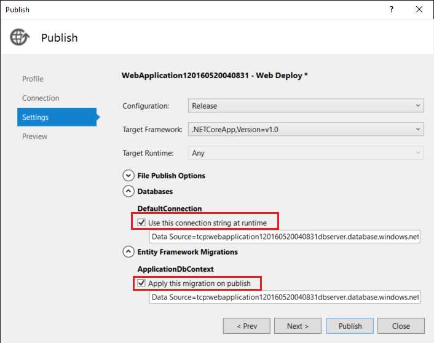
Task: Go to the Profile step
Action: tap(33, 79)
